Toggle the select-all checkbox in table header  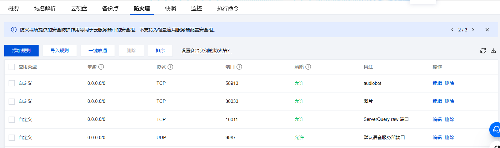coord(12,67)
